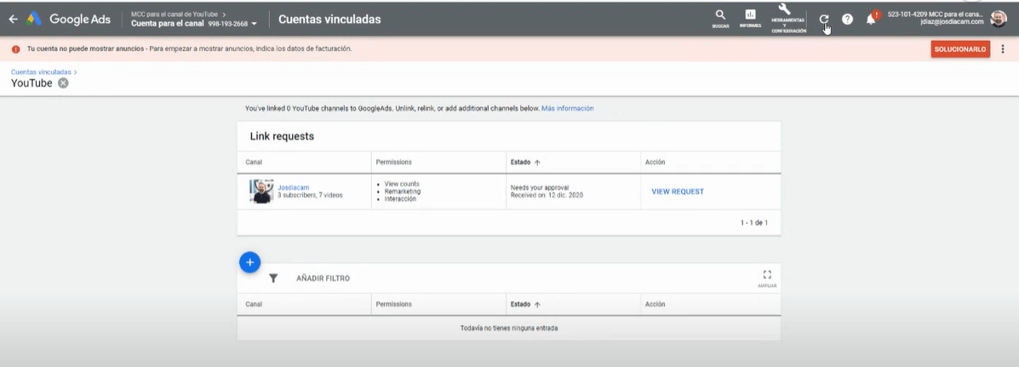
Task: Open the alert bar three-dot menu
Action: point(1002,49)
